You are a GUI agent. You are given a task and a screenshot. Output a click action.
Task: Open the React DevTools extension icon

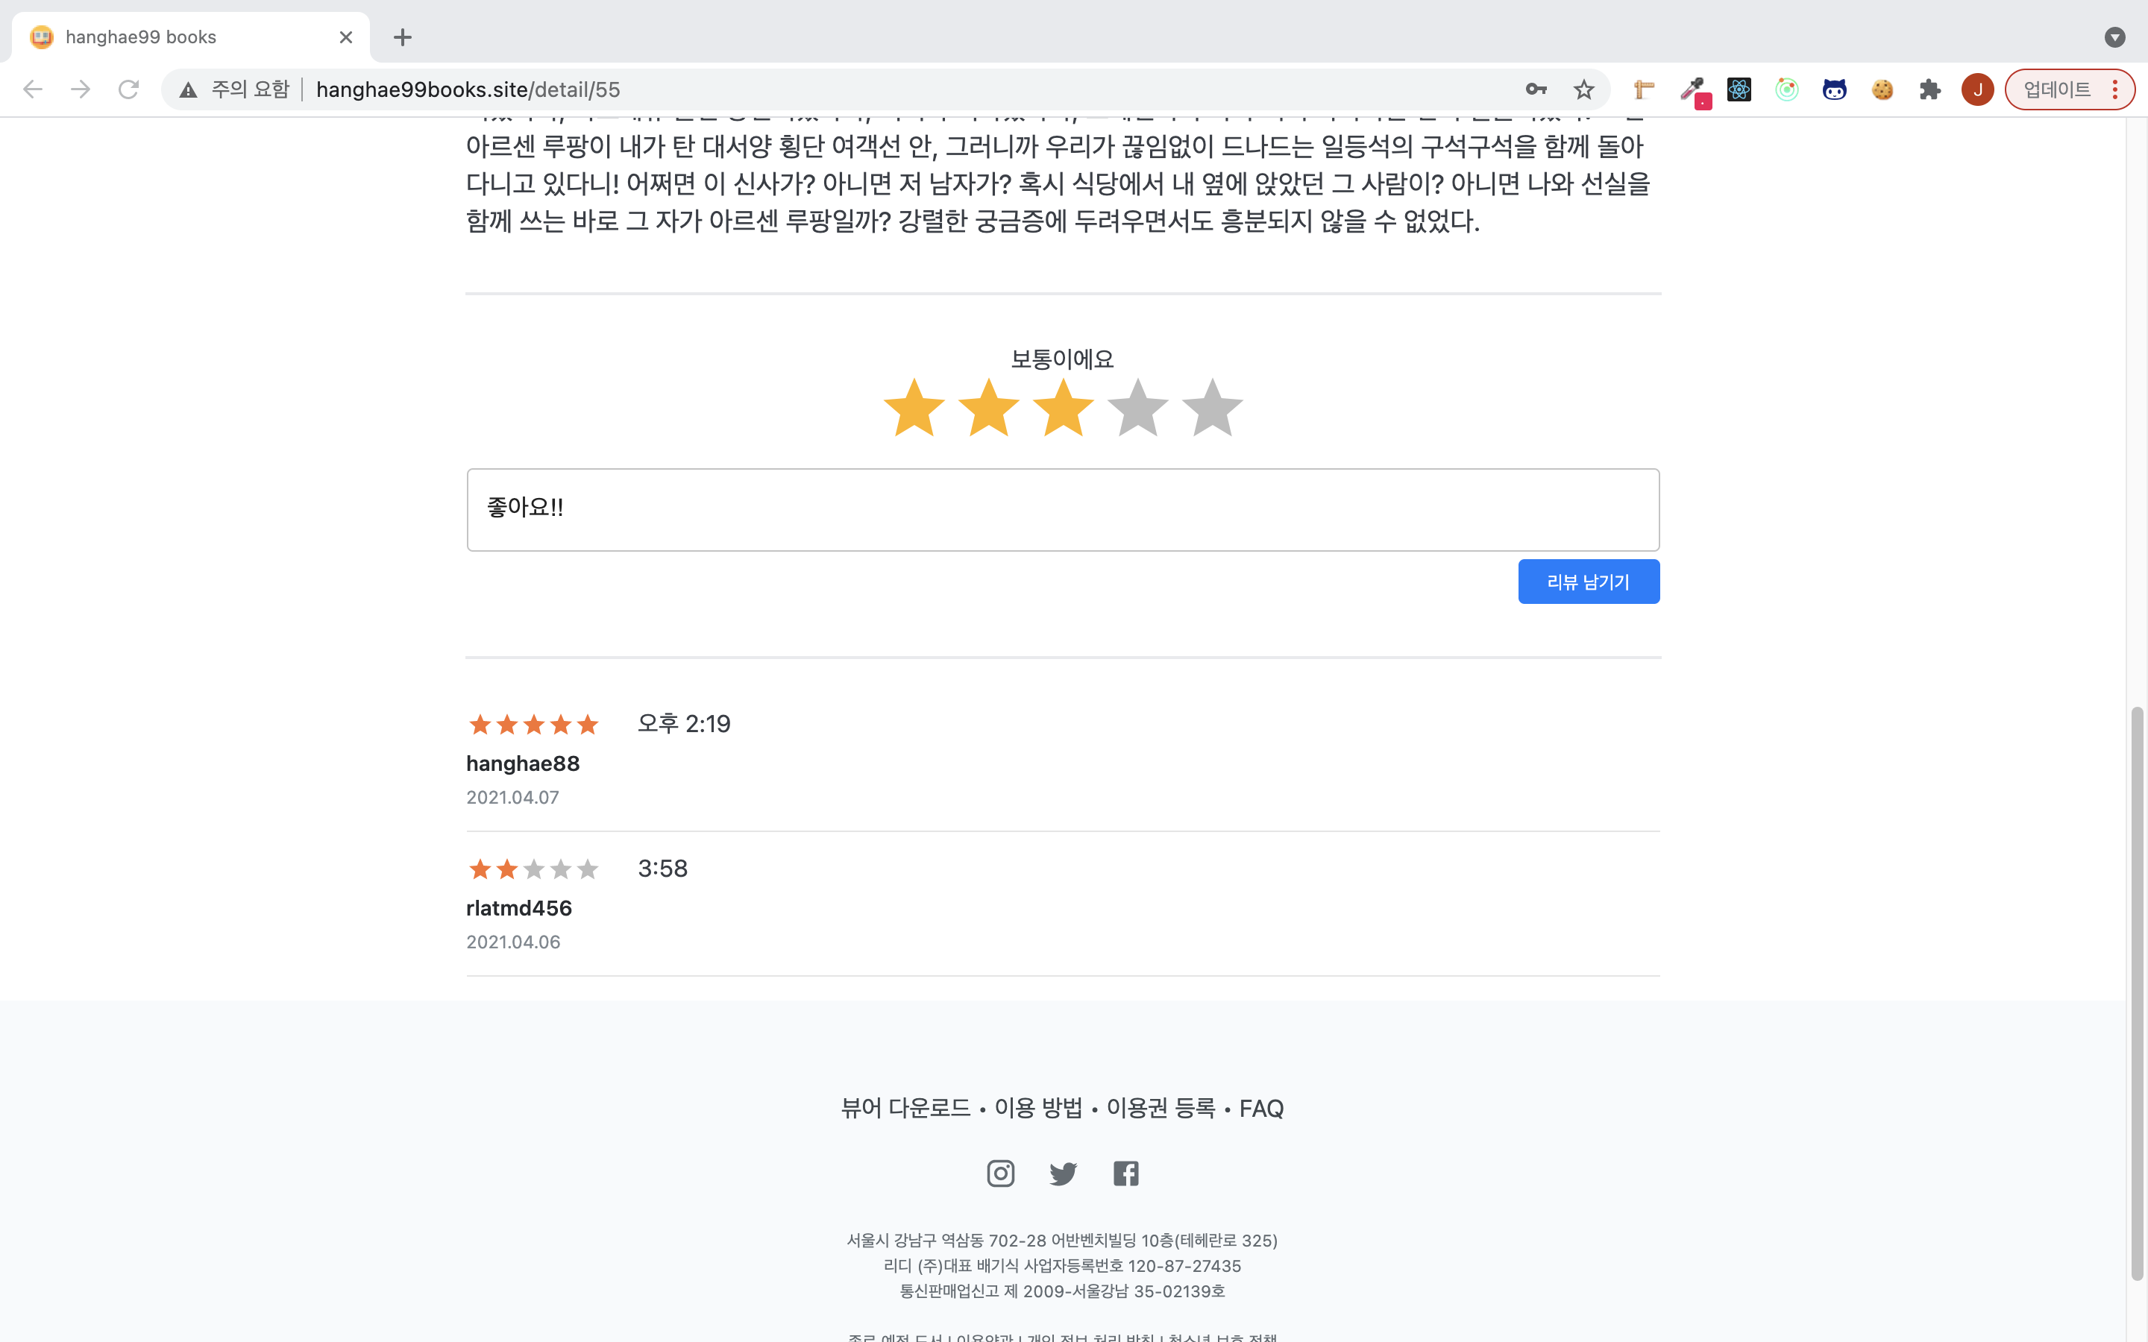point(1739,89)
